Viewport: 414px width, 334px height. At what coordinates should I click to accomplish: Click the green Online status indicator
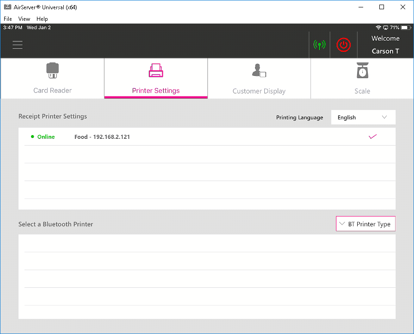[43, 137]
